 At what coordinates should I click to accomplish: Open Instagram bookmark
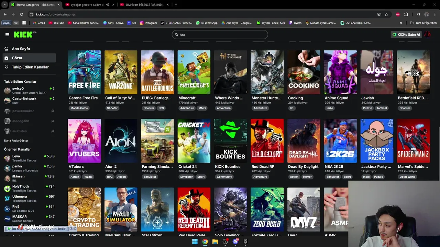148,23
